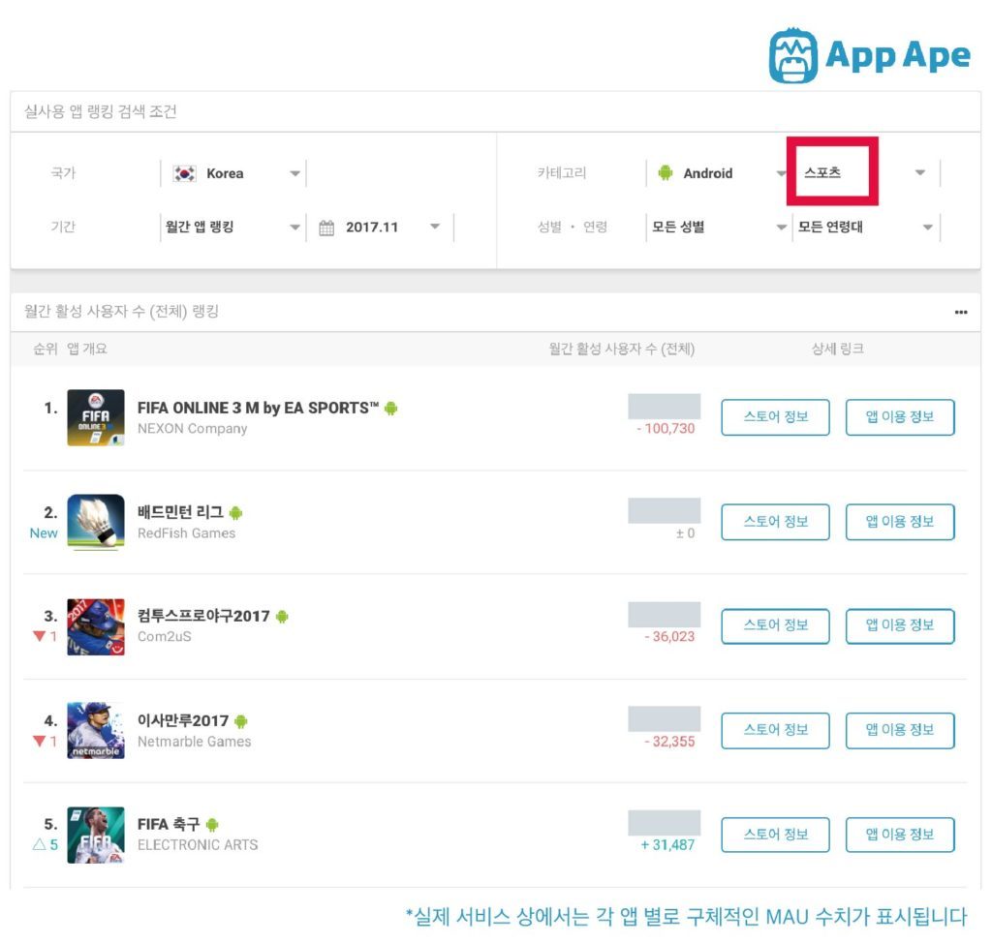
Task: Open the 모든 성별 gender dropdown
Action: pos(719,228)
